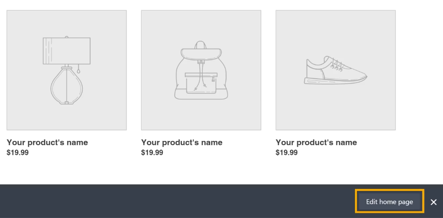Click the $19.99 price below the sneaker

click(286, 152)
